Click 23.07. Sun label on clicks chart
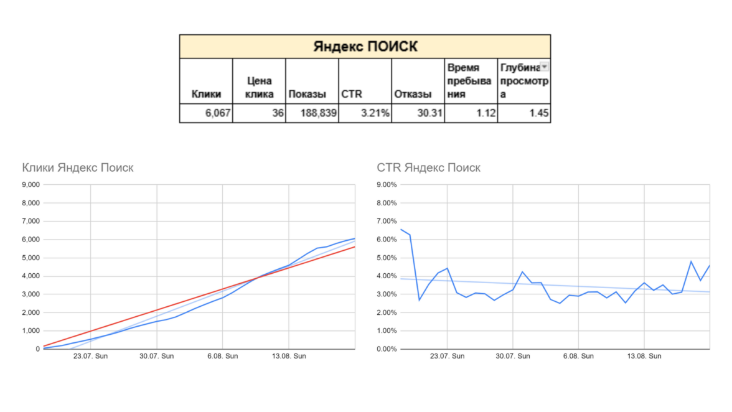The width and height of the screenshot is (732, 412). point(91,356)
